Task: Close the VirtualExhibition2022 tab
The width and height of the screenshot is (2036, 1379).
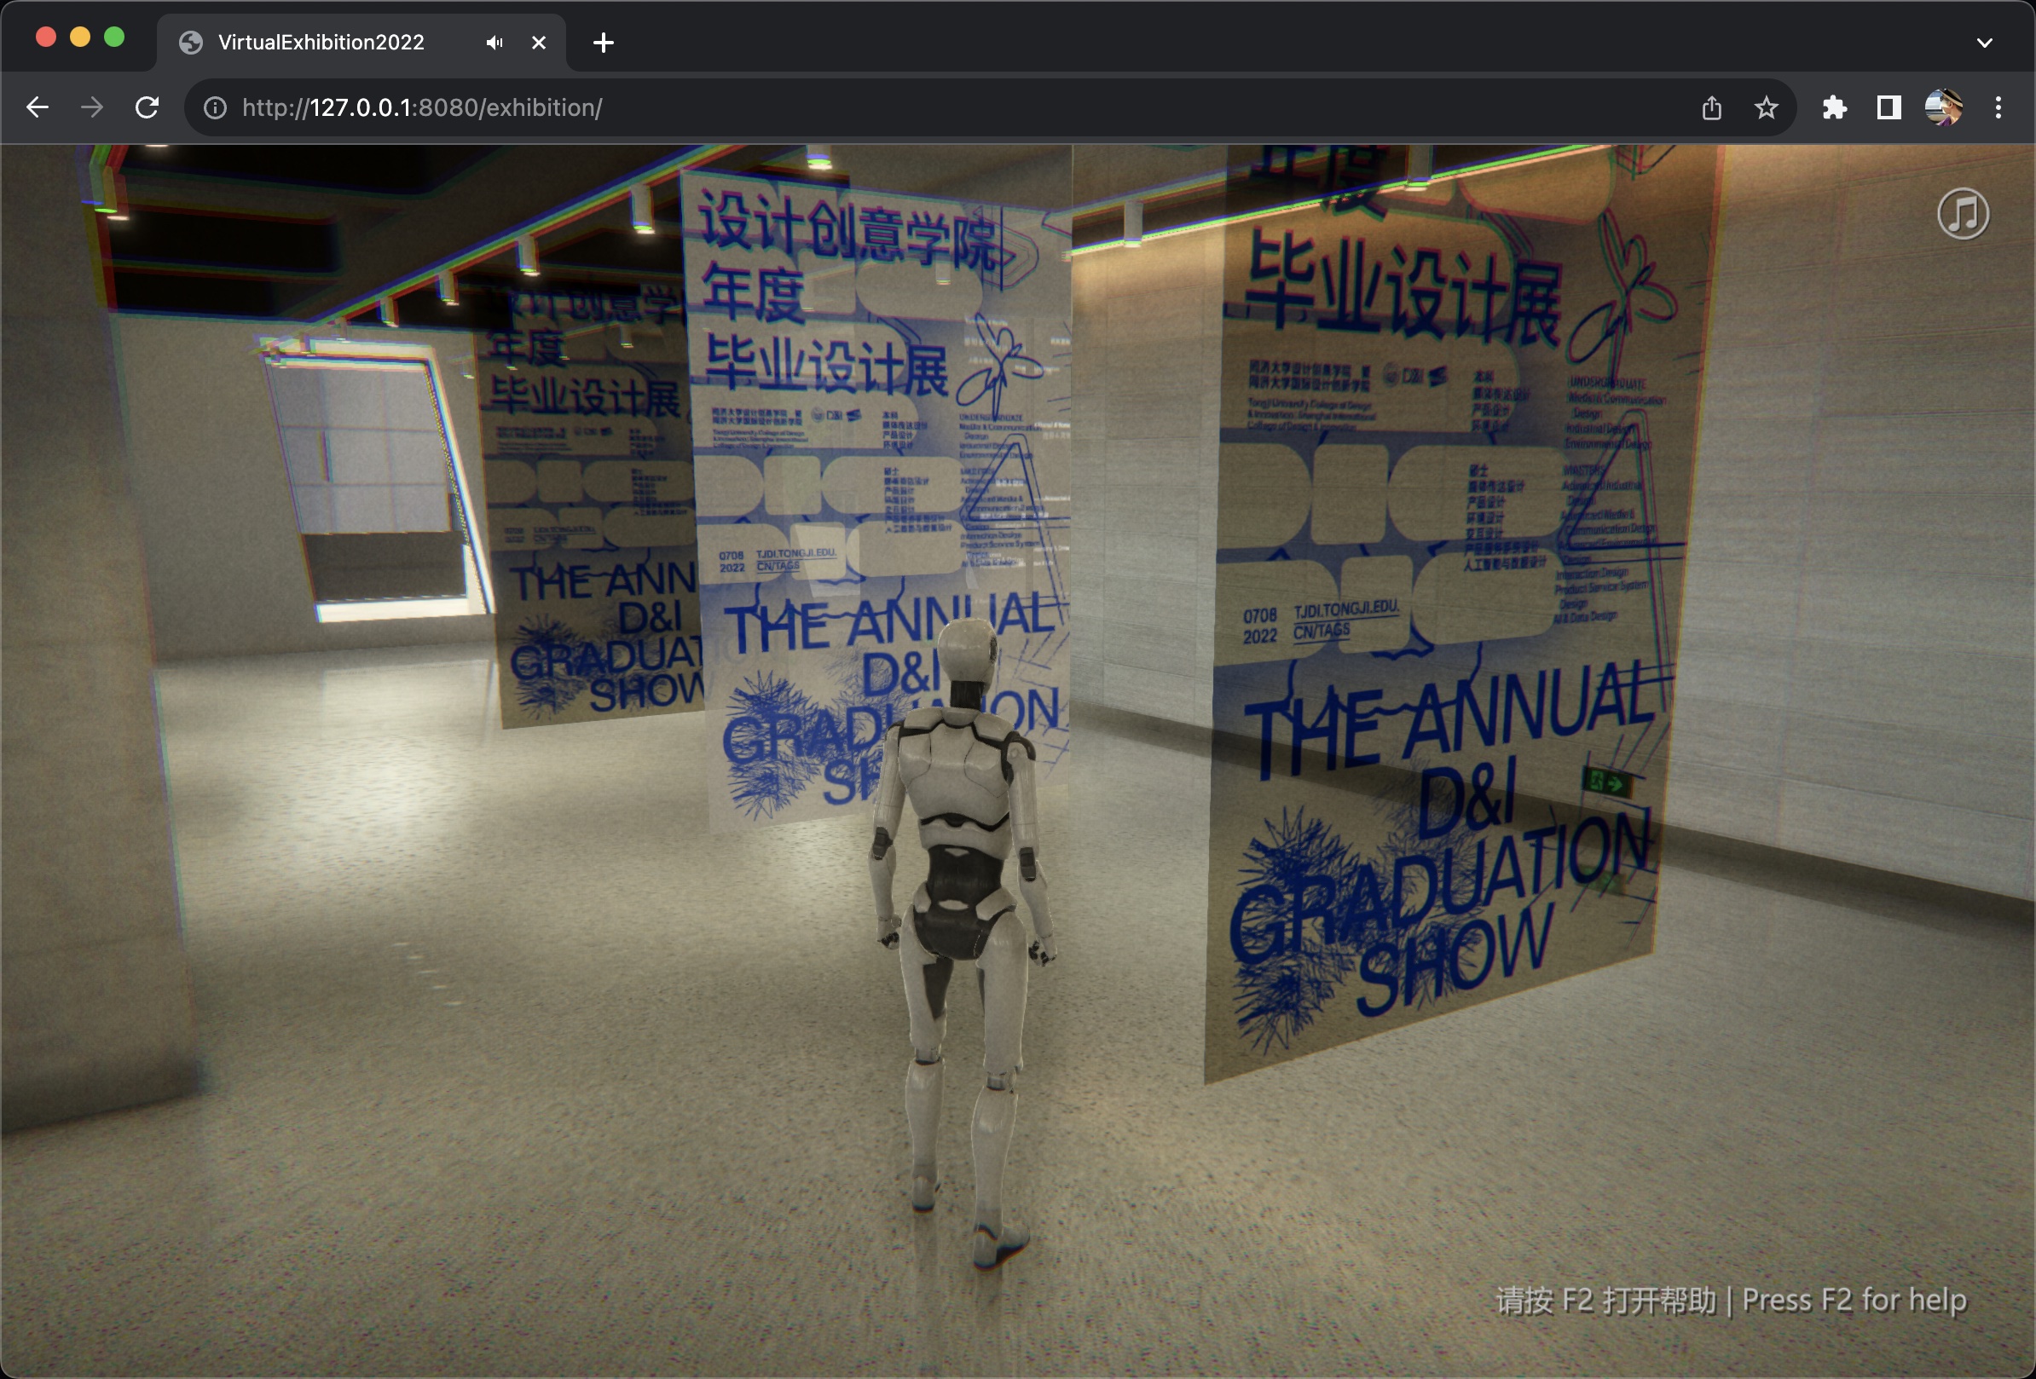Action: pyautogui.click(x=539, y=42)
